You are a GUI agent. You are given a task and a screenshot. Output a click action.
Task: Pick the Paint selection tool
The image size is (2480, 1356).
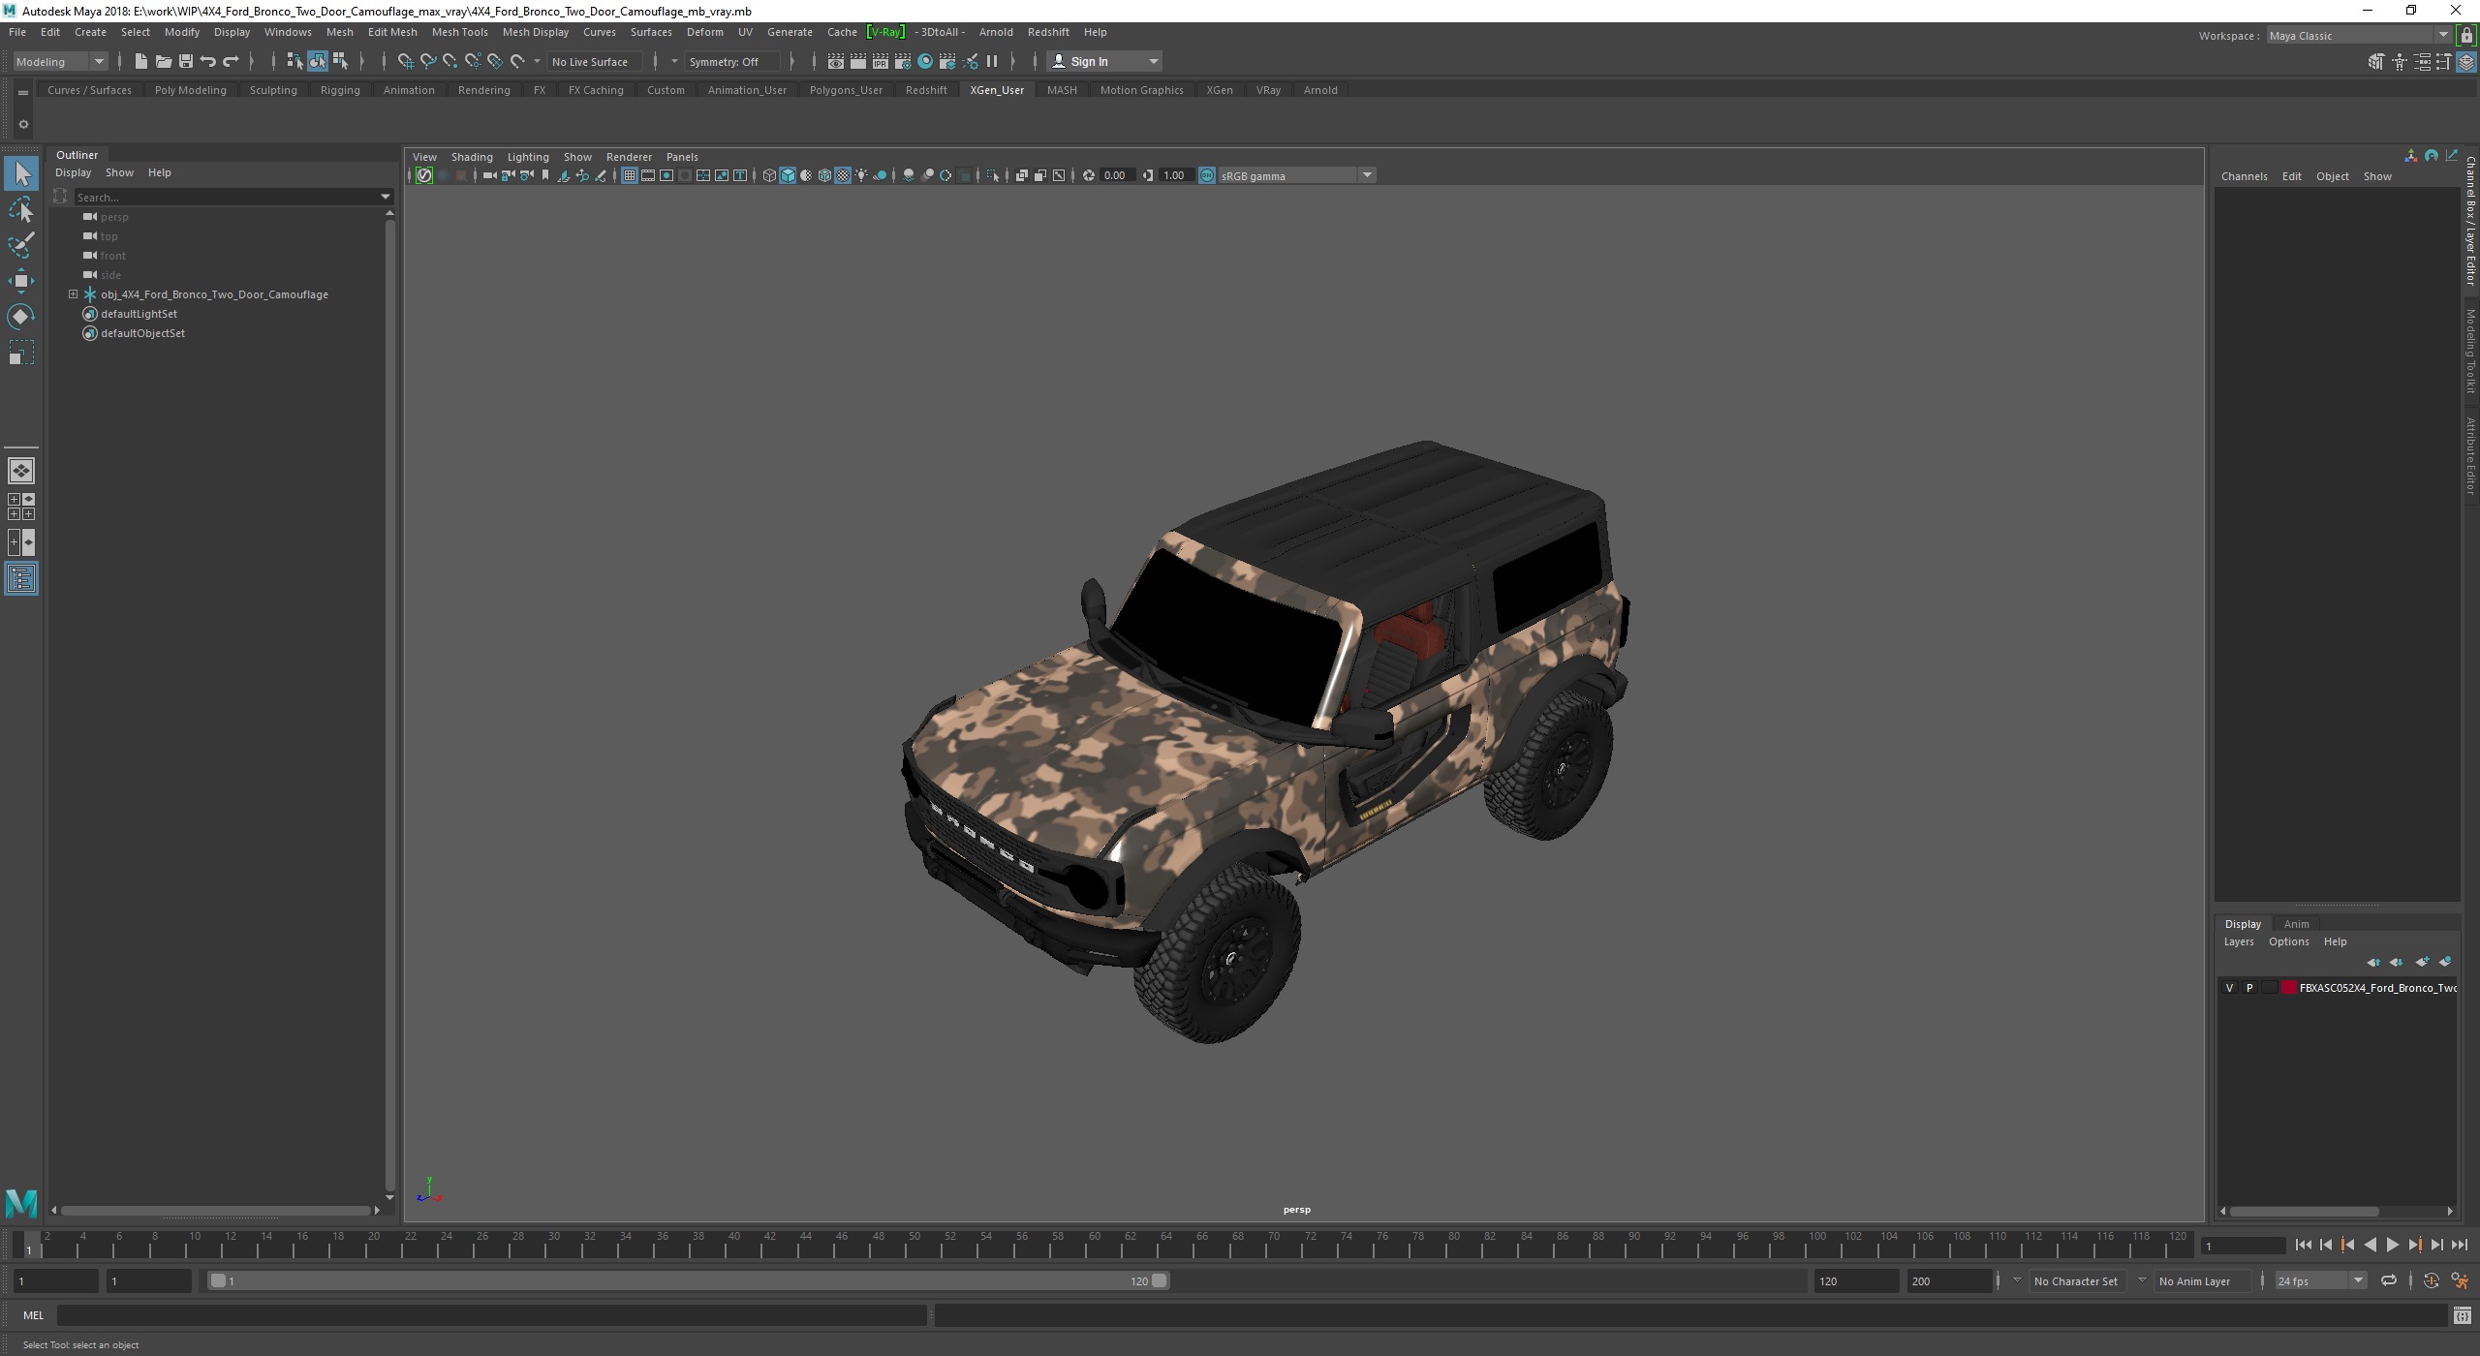click(x=21, y=245)
